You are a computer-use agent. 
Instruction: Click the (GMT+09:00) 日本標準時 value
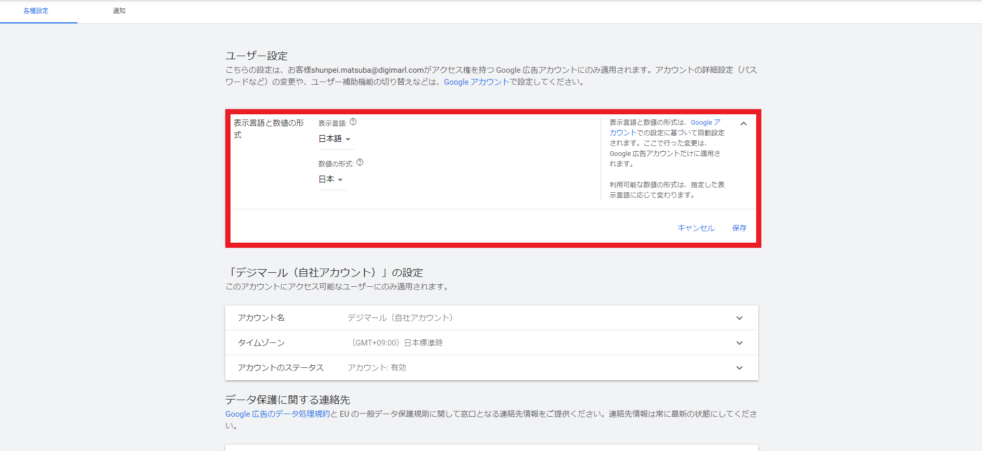coord(397,343)
